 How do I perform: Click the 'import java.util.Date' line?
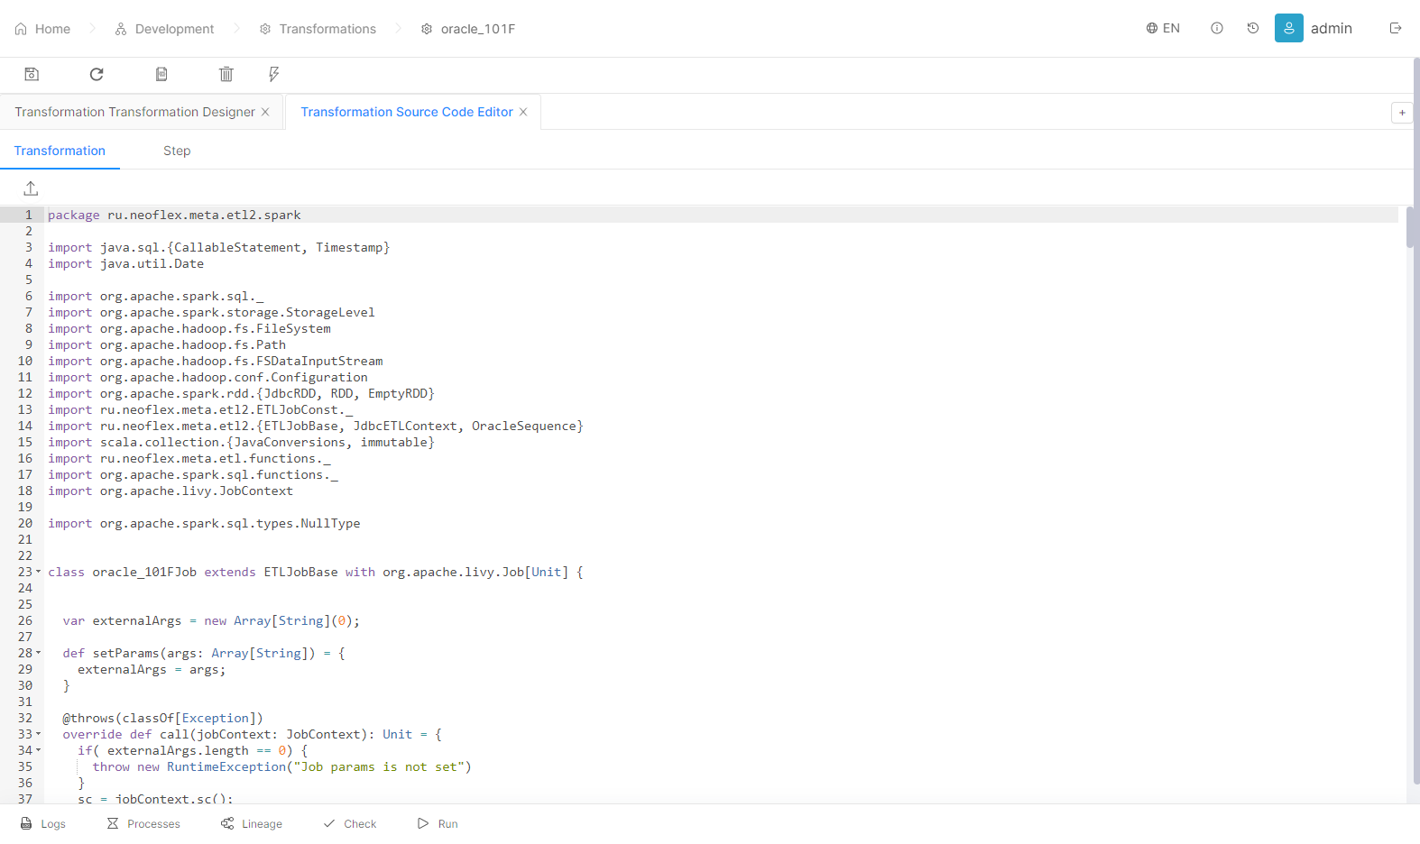(126, 263)
